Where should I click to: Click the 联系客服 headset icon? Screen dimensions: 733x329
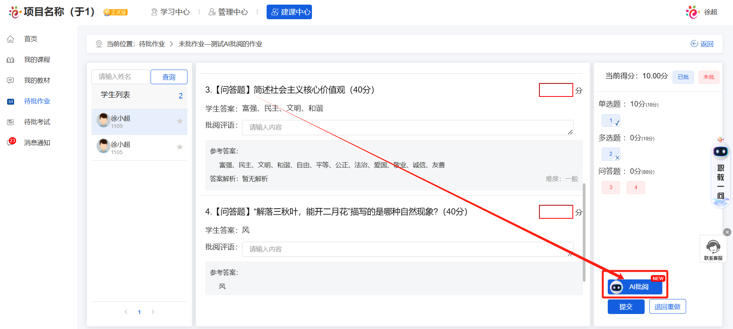point(713,247)
